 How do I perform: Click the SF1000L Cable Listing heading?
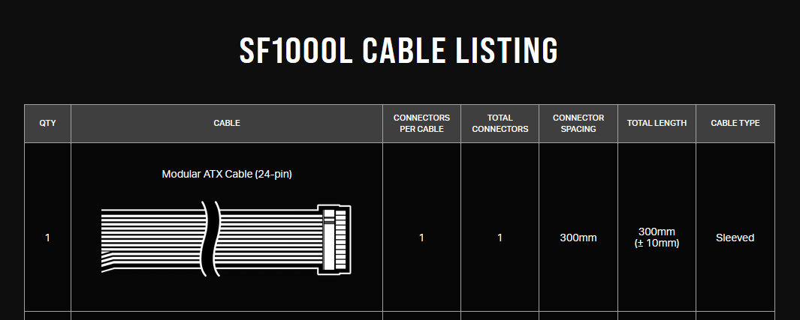point(399,51)
